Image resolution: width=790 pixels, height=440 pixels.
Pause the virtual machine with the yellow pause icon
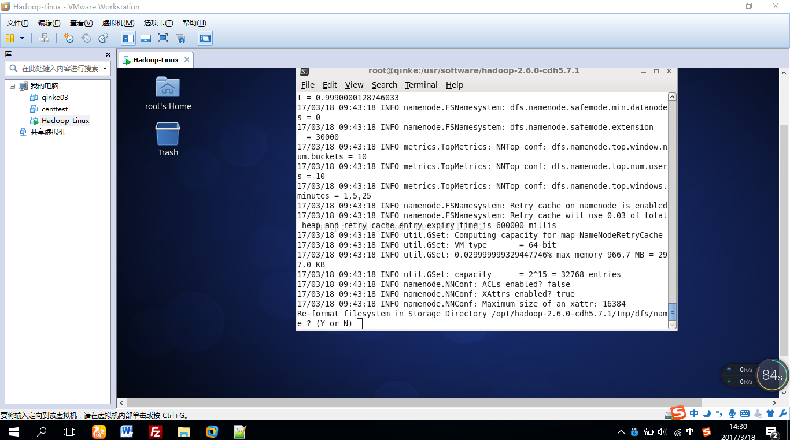pos(10,38)
